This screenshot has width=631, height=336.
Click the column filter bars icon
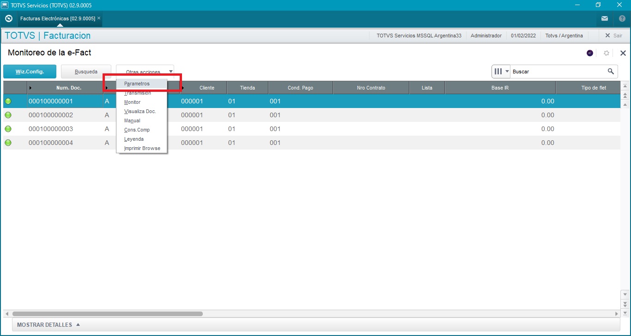[498, 72]
